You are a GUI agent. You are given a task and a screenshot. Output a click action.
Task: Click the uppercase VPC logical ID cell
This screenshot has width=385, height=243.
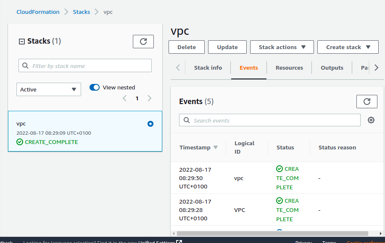(240, 210)
